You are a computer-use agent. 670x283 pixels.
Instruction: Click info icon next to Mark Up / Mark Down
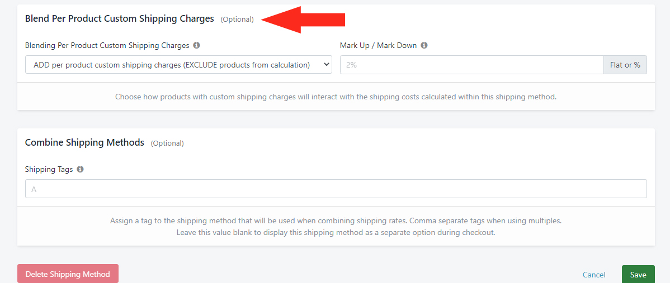pos(424,45)
